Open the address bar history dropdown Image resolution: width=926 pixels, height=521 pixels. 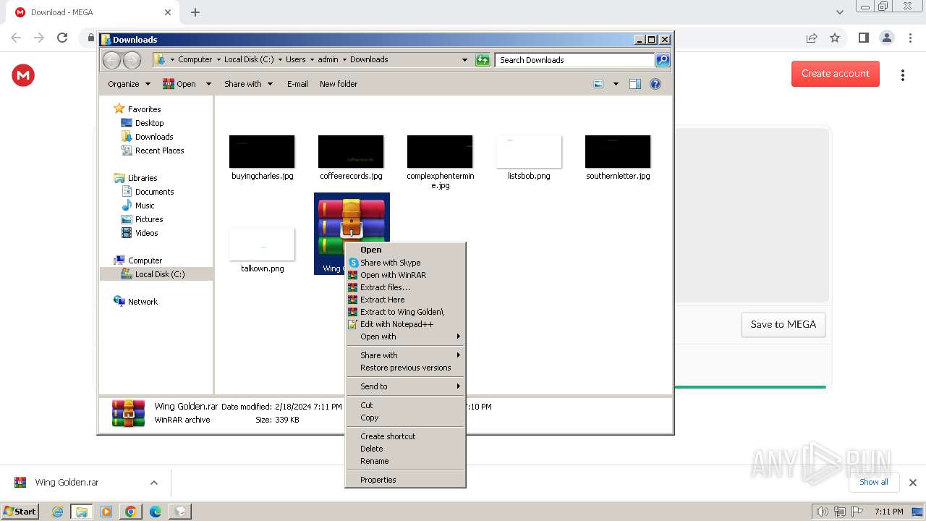464,60
